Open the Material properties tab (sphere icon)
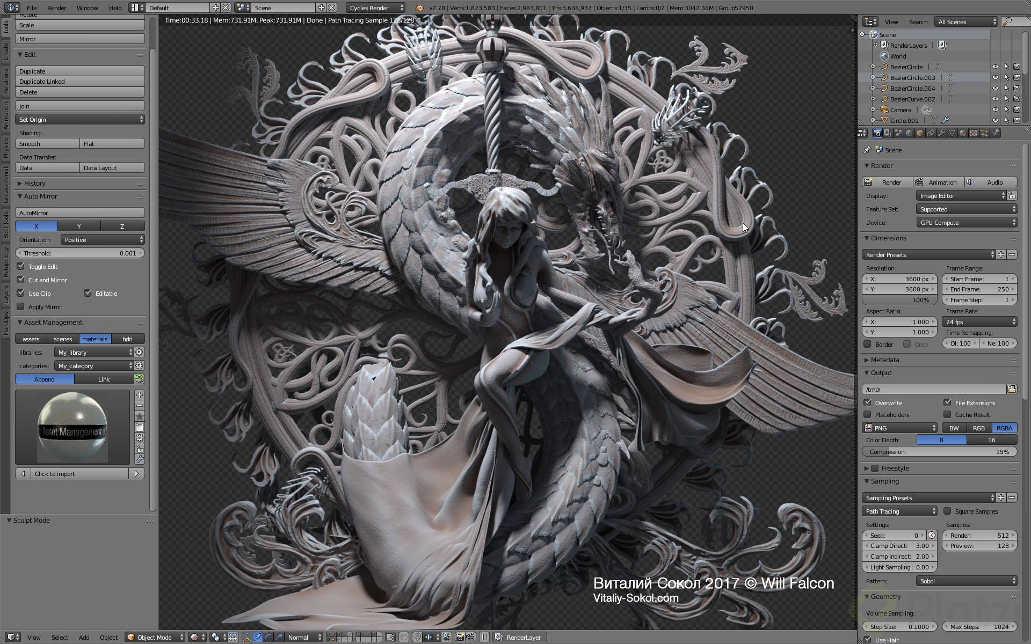1031x644 pixels. click(x=962, y=134)
